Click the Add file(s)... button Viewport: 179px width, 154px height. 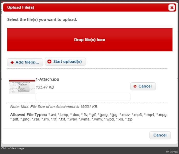(25, 62)
